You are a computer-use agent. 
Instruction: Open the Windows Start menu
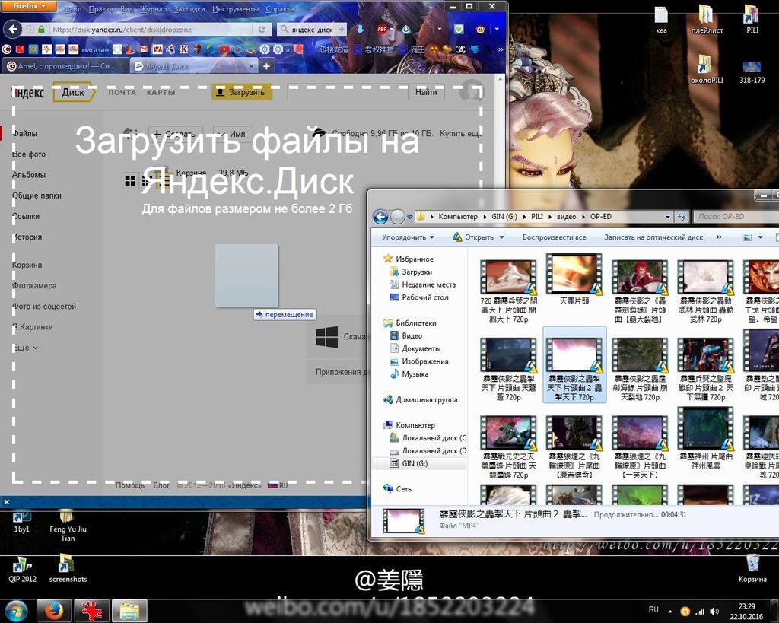point(16,611)
